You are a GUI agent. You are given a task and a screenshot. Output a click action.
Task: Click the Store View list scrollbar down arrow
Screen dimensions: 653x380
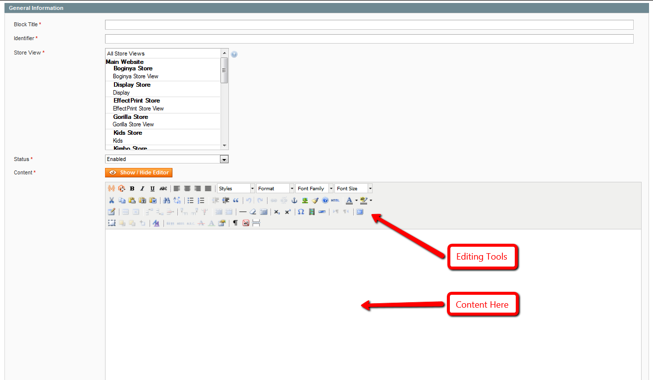[x=224, y=146]
